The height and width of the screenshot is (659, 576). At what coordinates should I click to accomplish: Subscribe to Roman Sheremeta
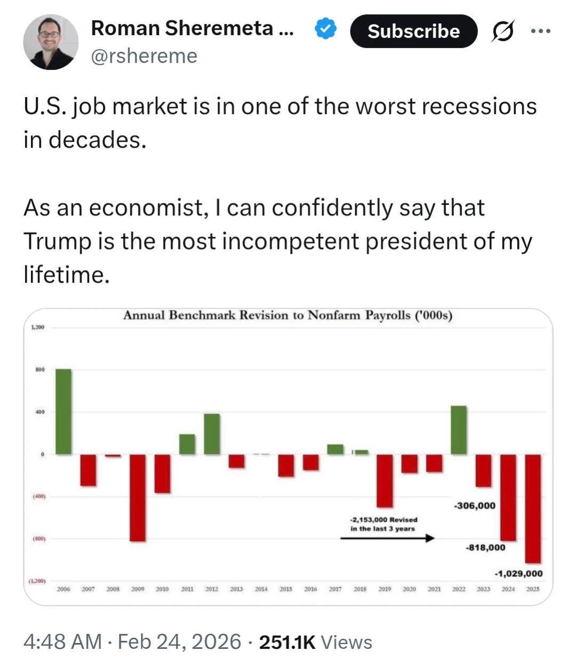413,31
